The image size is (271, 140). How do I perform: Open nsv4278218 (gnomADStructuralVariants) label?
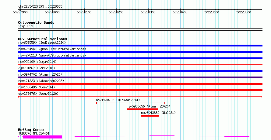[52, 55]
